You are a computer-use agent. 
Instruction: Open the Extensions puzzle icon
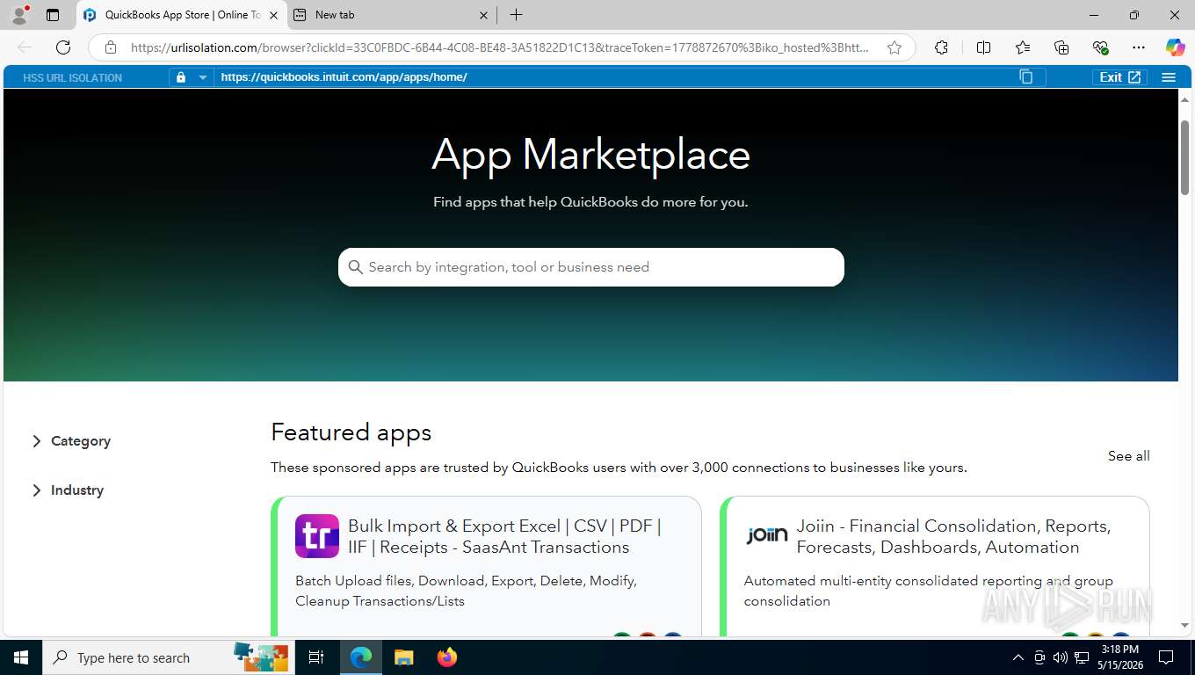tap(941, 47)
